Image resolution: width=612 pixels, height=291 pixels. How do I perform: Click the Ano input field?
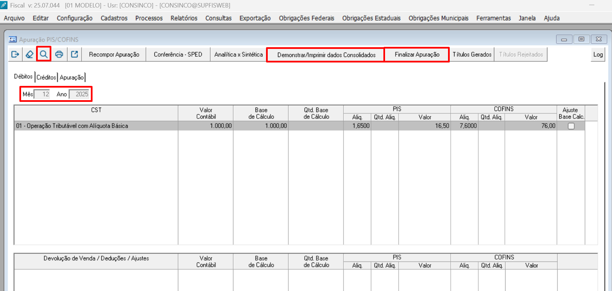pyautogui.click(x=79, y=94)
